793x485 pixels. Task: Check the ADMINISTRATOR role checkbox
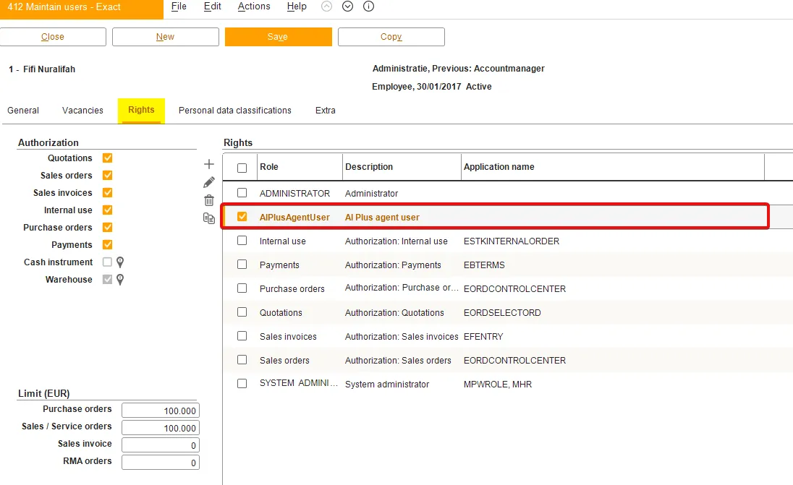pos(242,193)
